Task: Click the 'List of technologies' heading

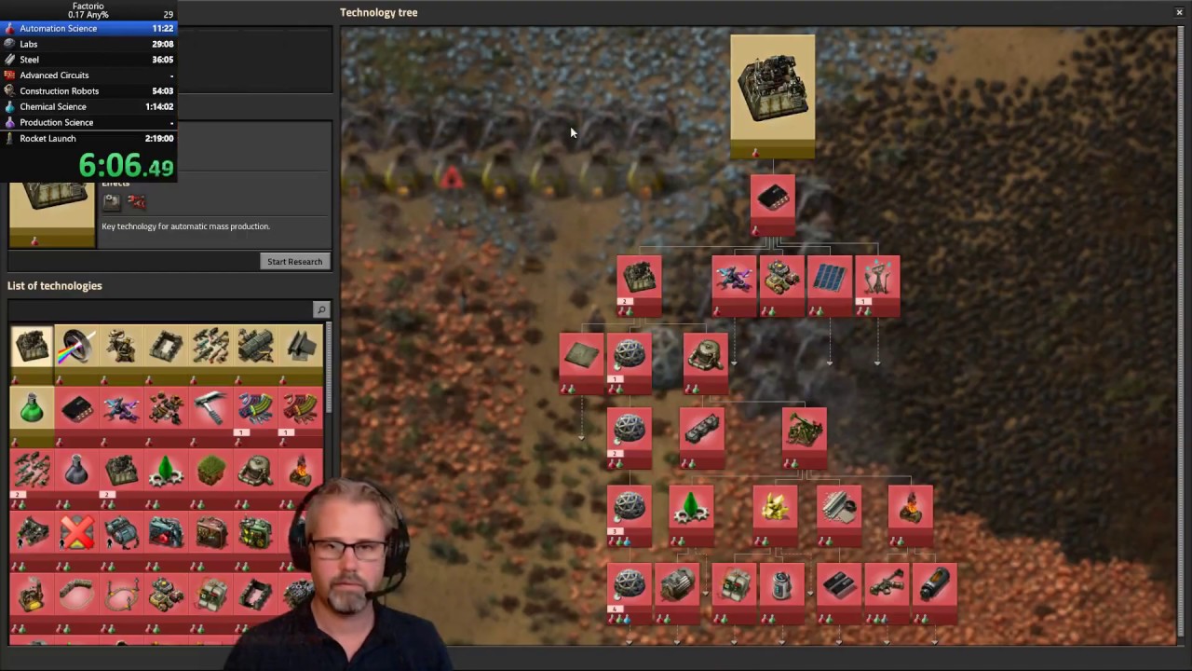Action: pos(55,286)
